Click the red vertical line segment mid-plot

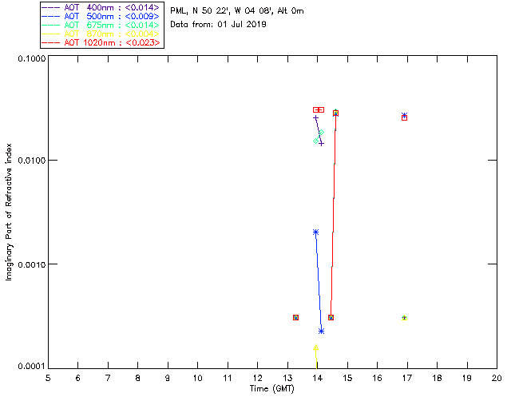(334, 215)
